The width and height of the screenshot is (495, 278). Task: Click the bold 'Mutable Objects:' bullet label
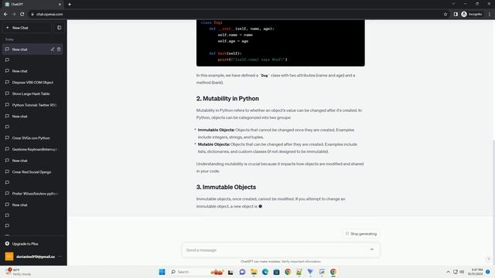(x=213, y=144)
